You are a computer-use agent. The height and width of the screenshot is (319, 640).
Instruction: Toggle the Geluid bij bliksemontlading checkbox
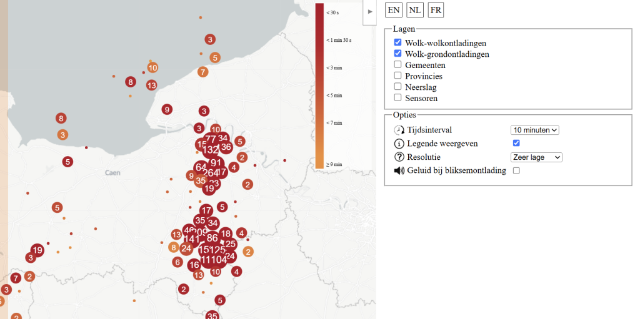click(516, 170)
